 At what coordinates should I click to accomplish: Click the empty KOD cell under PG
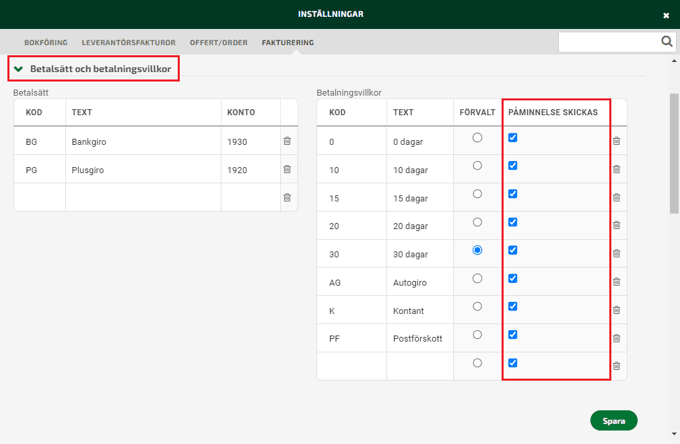coord(40,197)
